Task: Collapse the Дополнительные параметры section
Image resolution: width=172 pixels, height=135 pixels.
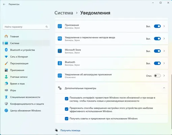Action: tap(164, 88)
